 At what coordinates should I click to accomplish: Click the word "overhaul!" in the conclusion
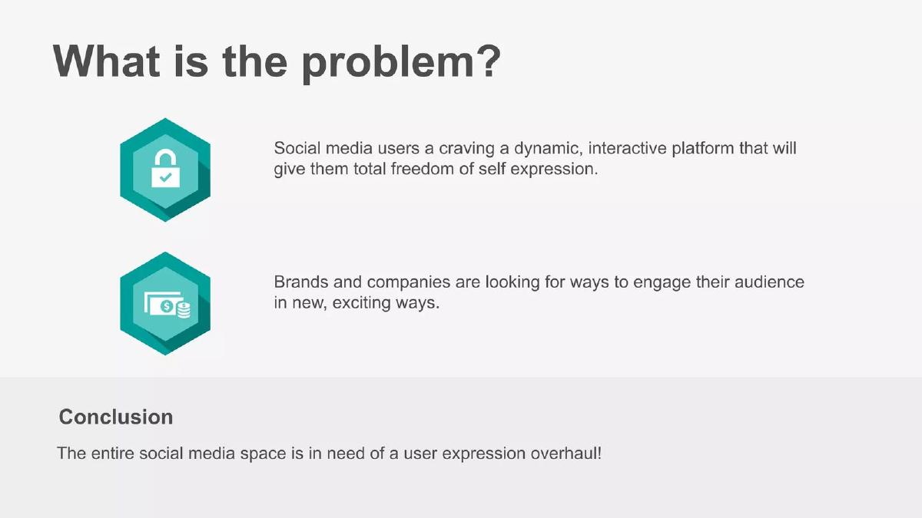pyautogui.click(x=567, y=453)
